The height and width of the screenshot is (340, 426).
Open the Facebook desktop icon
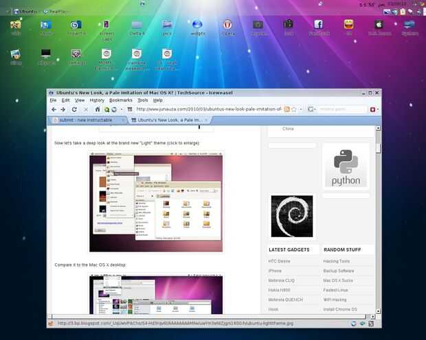click(318, 25)
